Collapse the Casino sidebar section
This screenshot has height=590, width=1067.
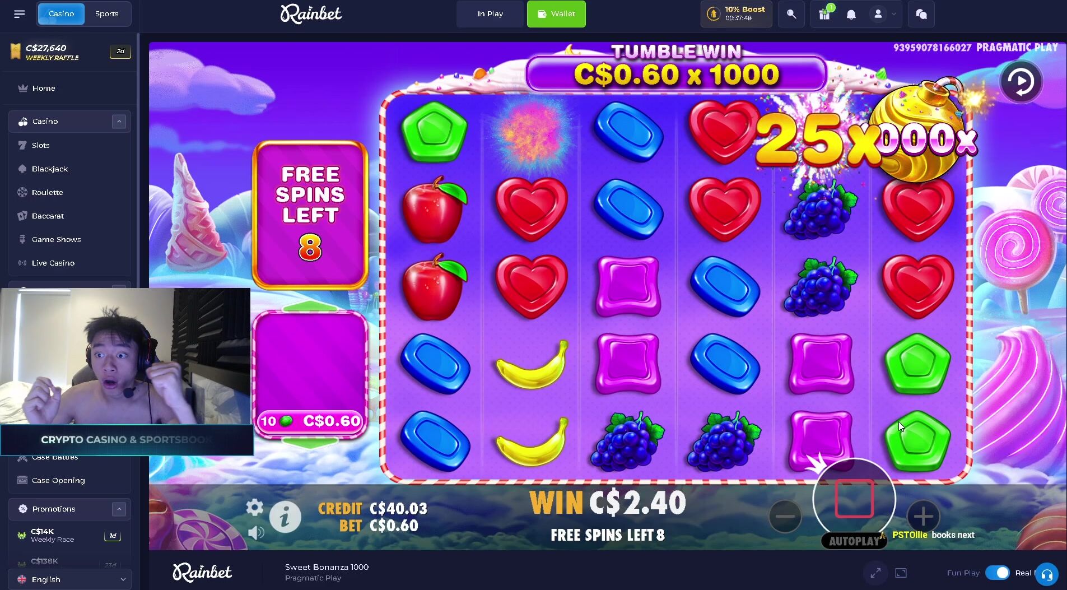(x=119, y=122)
